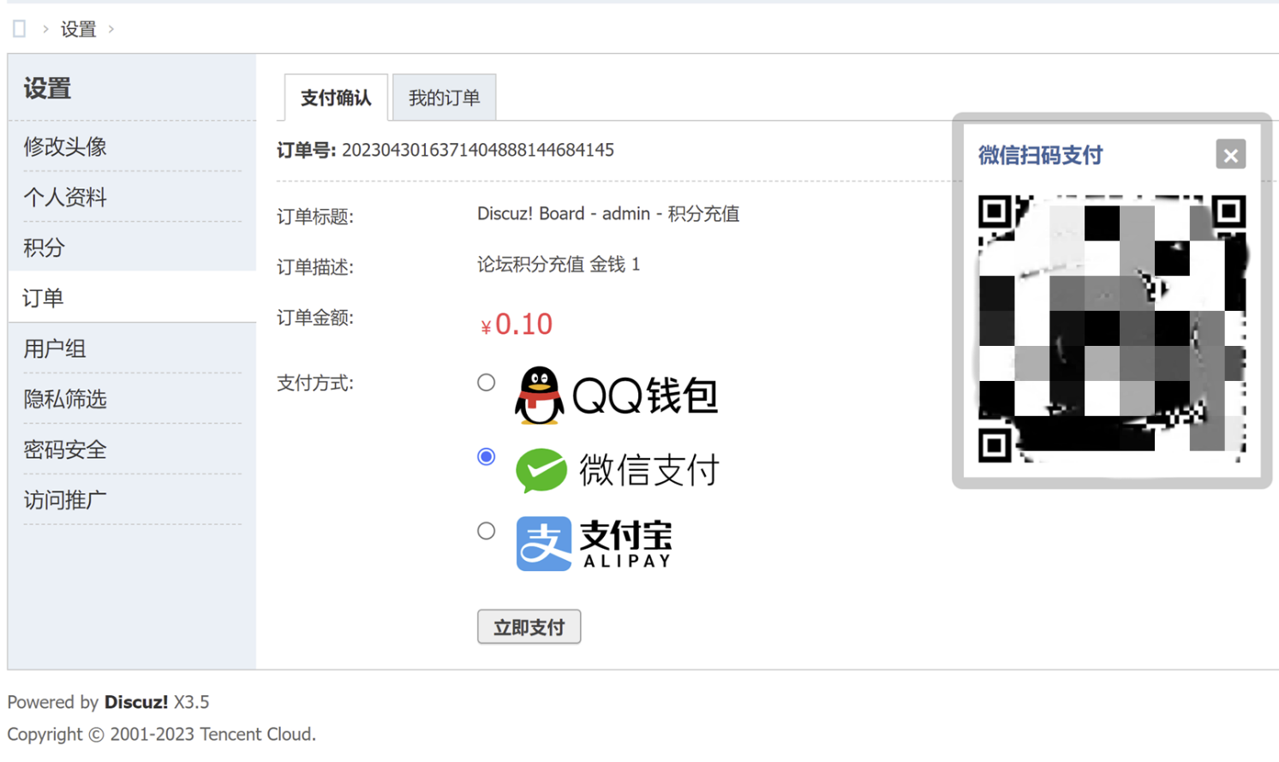Click the 订单号: label
The image size is (1279, 762).
306,151
